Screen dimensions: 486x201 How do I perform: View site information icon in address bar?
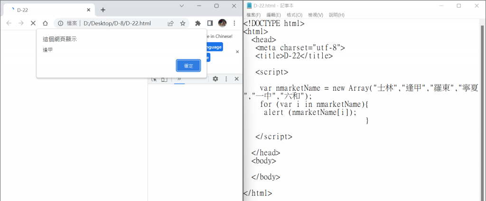point(61,23)
